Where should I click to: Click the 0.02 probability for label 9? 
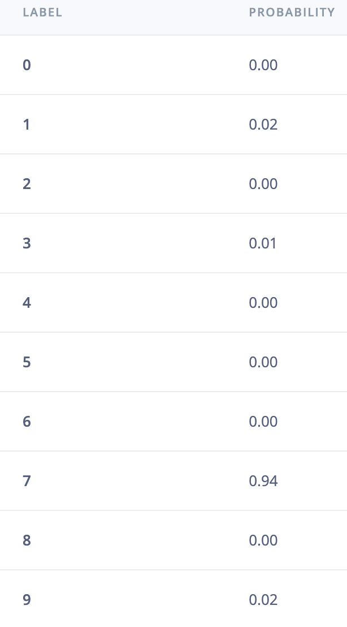point(263,599)
